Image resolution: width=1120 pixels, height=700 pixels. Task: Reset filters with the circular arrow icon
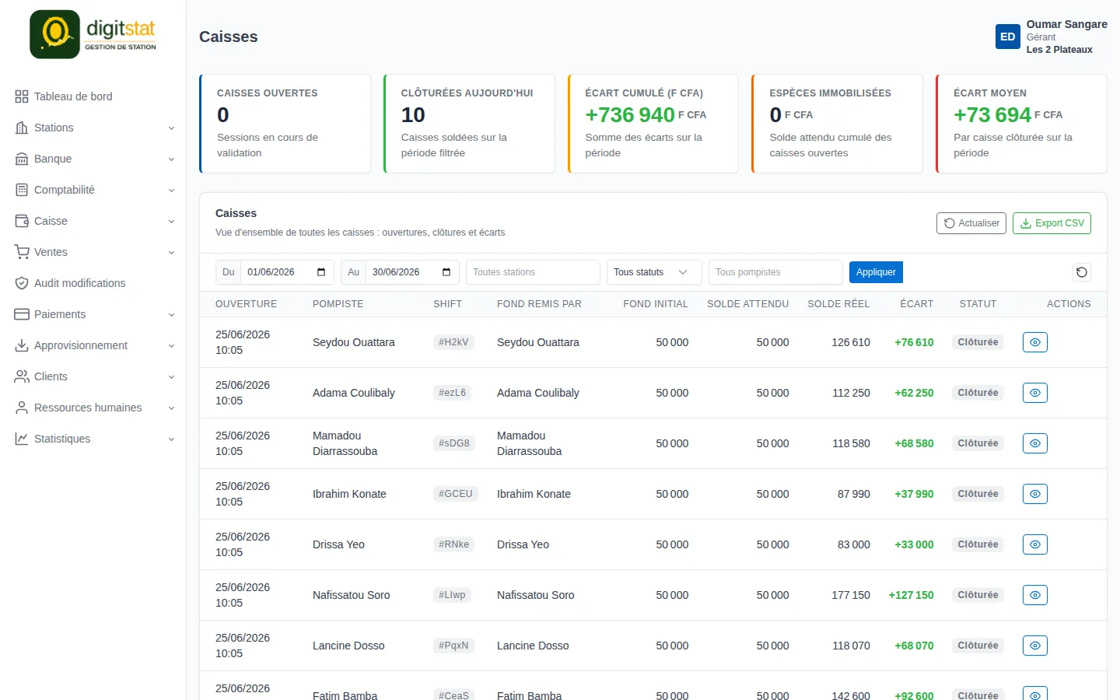point(1082,272)
